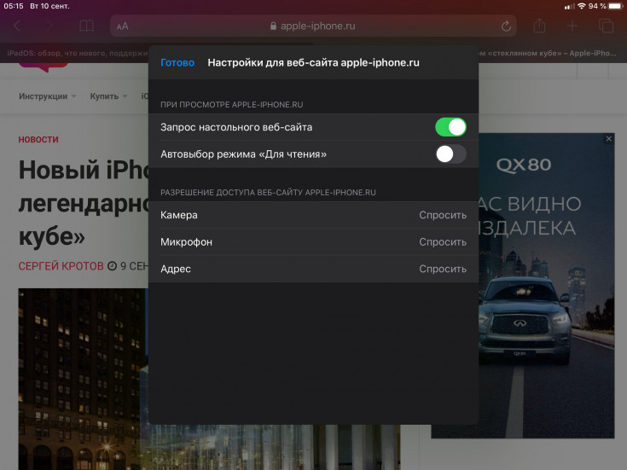The height and width of the screenshot is (470, 627).
Task: Expand the Купить site menu
Action: click(x=108, y=96)
